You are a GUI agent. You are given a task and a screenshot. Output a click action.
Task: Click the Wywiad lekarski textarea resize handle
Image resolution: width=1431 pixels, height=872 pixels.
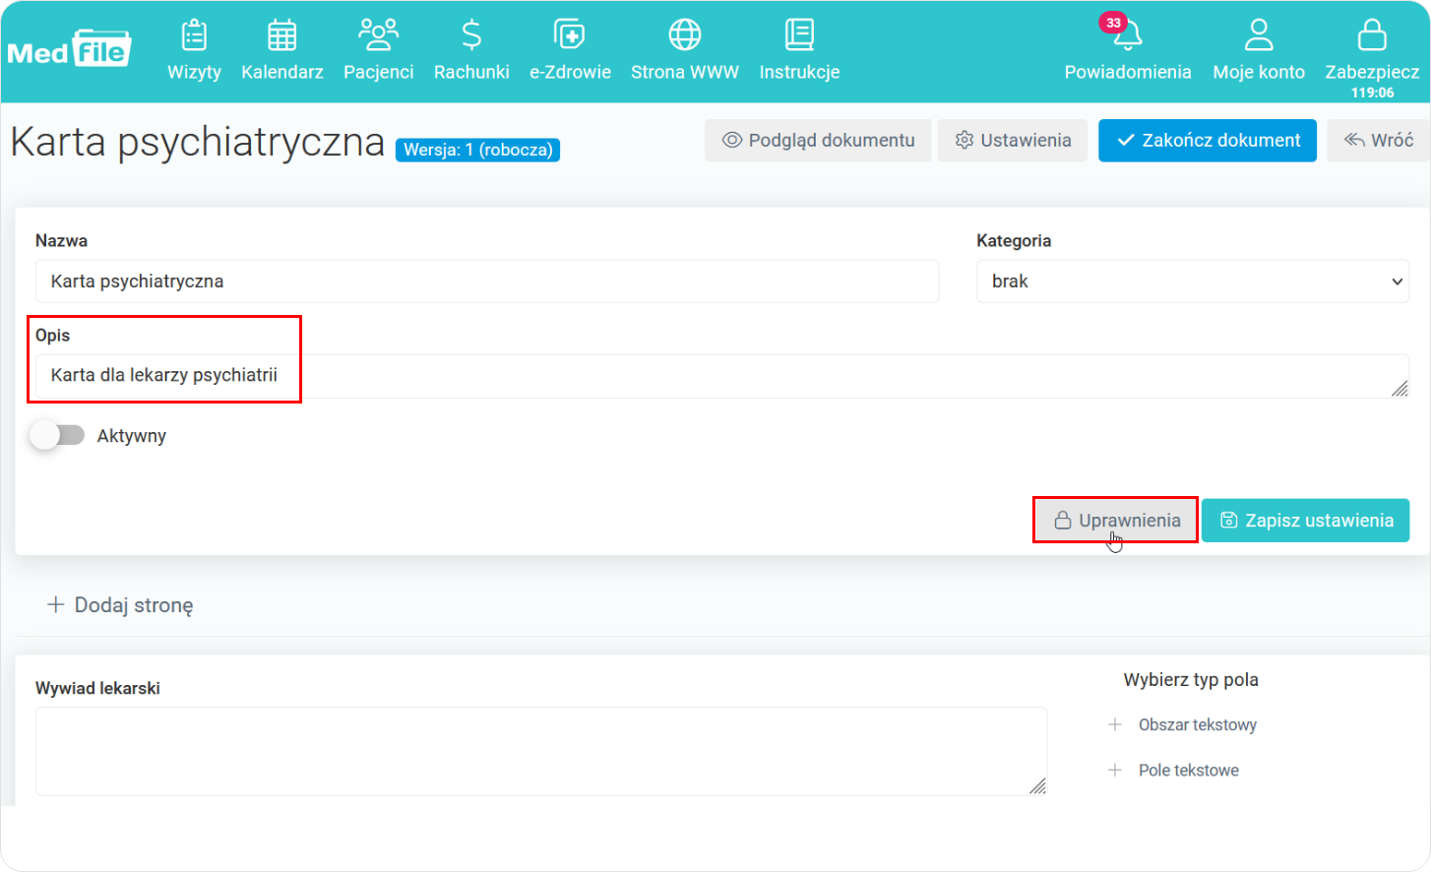click(x=1037, y=785)
